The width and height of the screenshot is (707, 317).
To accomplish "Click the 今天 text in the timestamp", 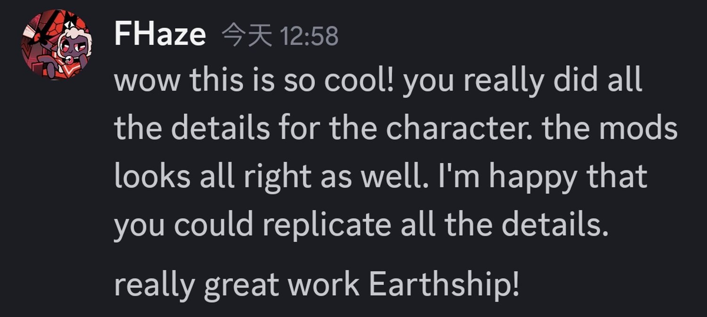I will (x=247, y=36).
